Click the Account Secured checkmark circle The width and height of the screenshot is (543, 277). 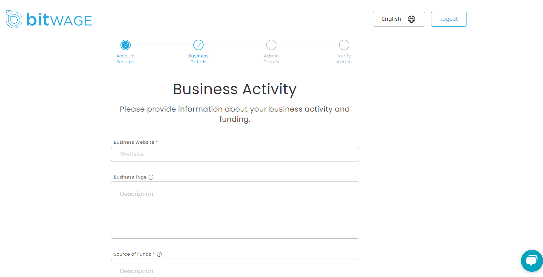[x=125, y=45]
